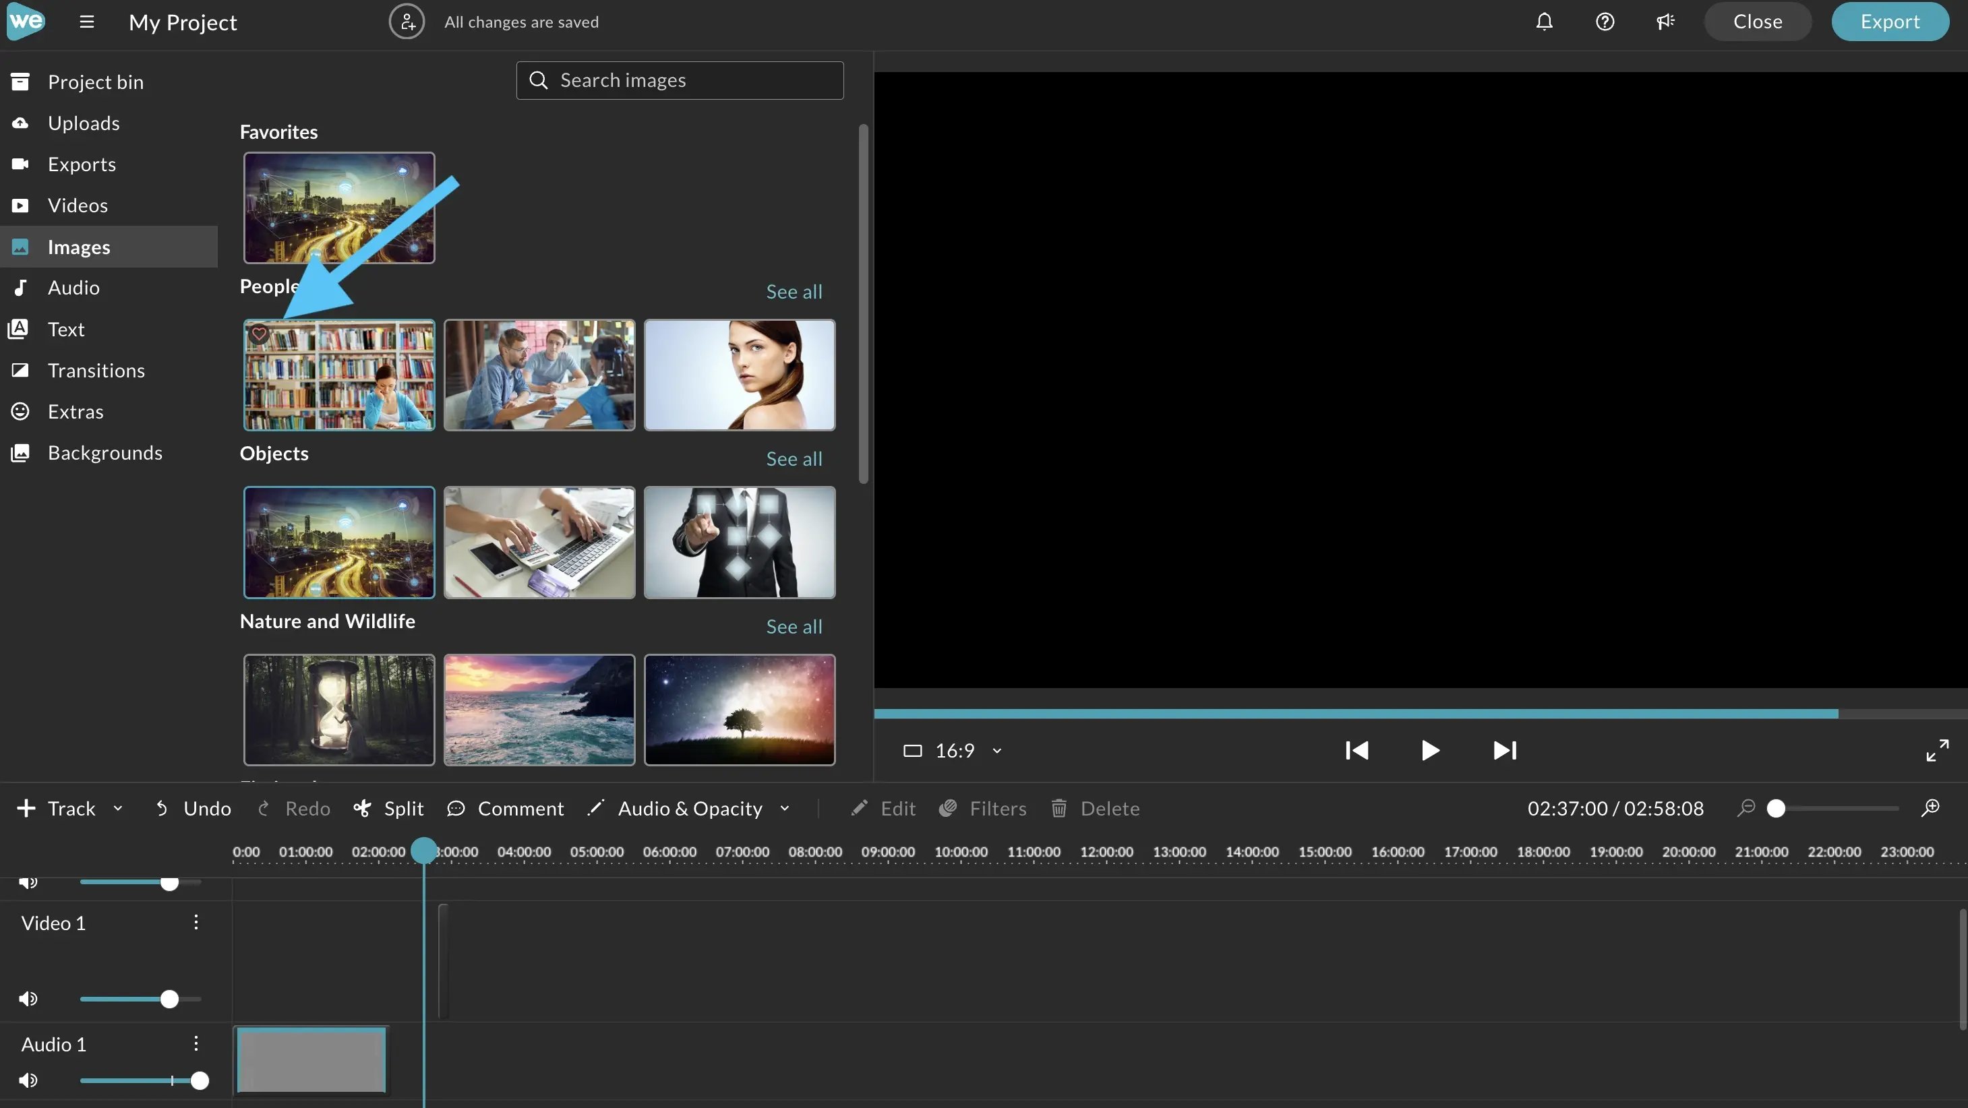
Task: Open the Uploads panel
Action: coord(84,122)
